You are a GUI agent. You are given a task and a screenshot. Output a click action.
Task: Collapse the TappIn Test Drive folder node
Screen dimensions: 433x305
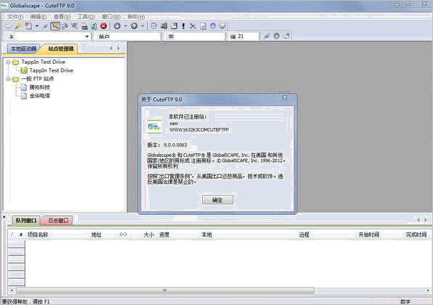point(8,62)
